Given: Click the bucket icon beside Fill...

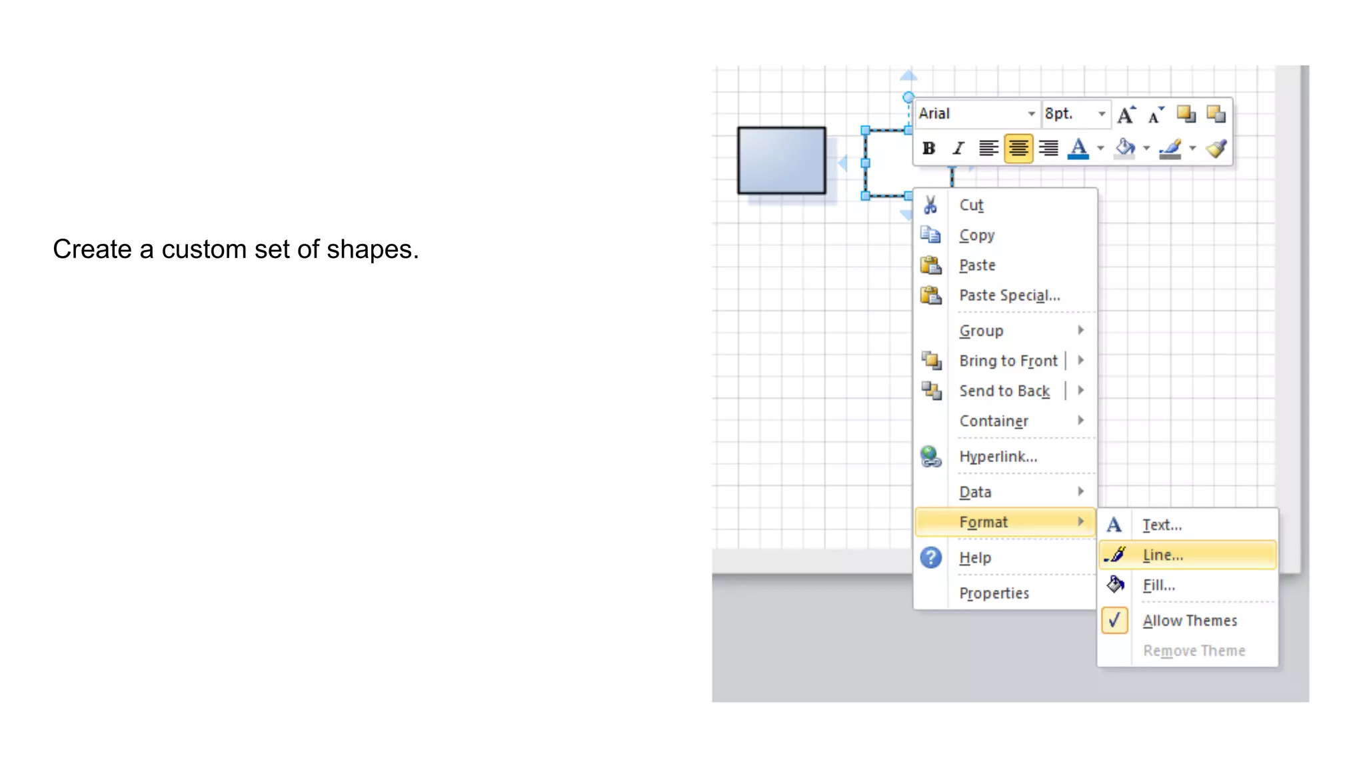Looking at the screenshot, I should click(1115, 585).
